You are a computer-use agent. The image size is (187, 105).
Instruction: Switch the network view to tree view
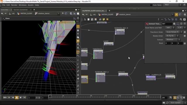click(x=85, y=20)
